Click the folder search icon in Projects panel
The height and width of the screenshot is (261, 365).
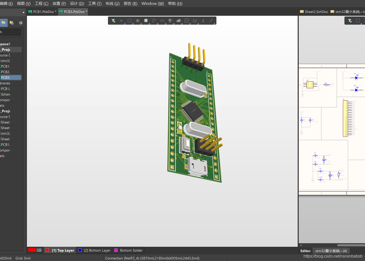4,23
